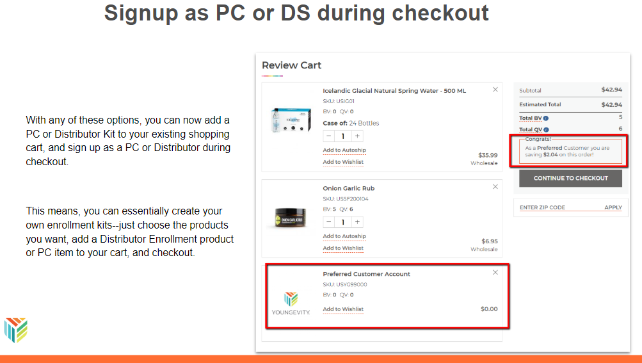Add Onion Garlic Rub to Wishlist

click(x=343, y=248)
